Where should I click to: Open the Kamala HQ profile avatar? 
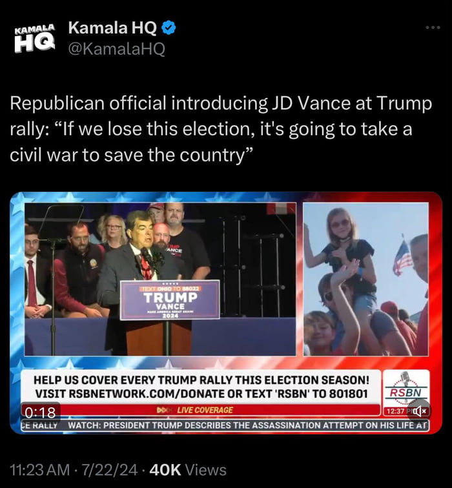click(35, 37)
